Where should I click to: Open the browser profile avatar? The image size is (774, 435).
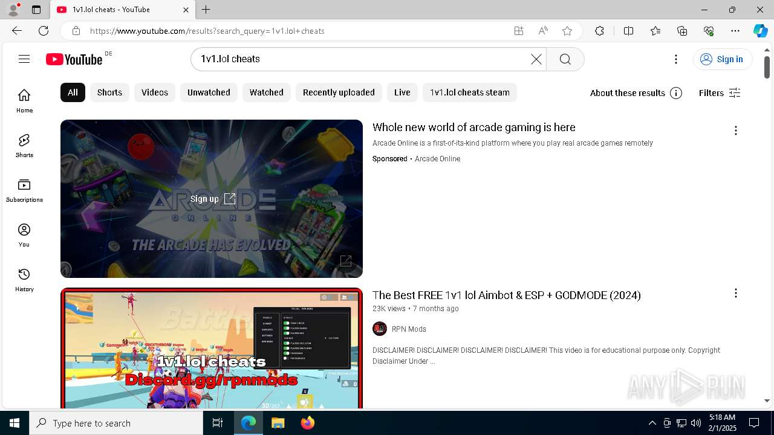13,9
